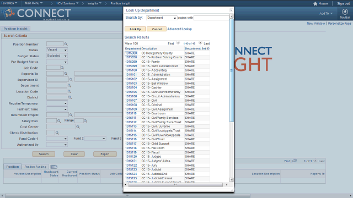Image resolution: width=353 pixels, height=198 pixels.
Task: Click the Look Up button
Action: [x=135, y=29]
